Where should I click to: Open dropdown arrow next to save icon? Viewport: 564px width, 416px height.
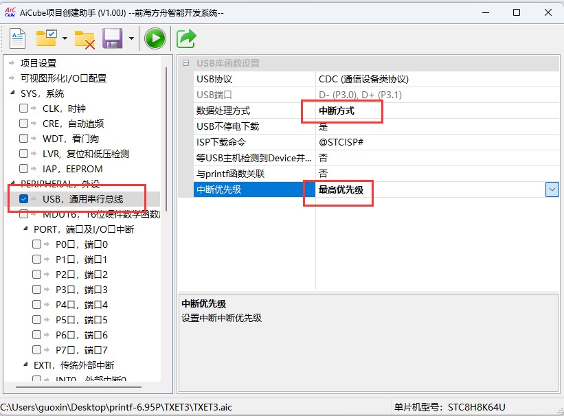click(x=131, y=38)
